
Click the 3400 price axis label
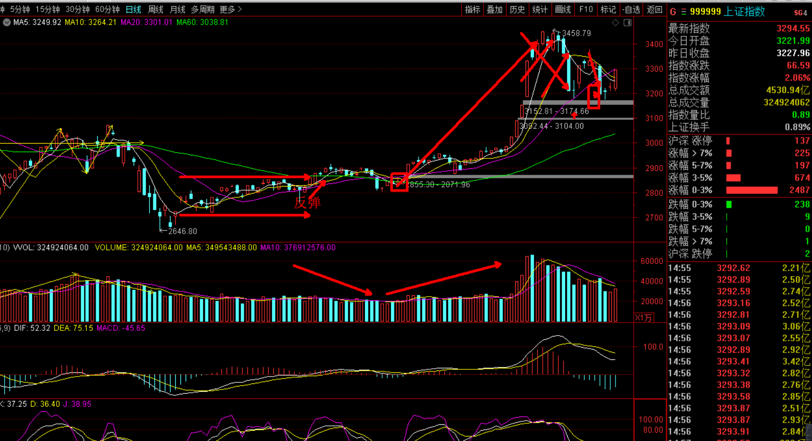[x=654, y=45]
